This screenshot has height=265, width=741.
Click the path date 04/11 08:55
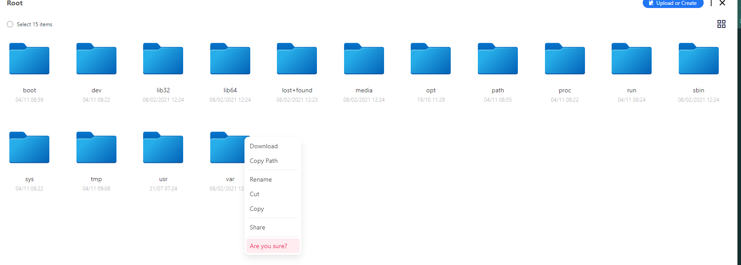click(x=498, y=100)
